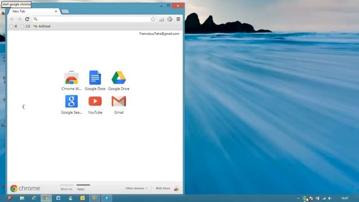Minimize the Chrome window
The image size is (359, 202).
[161, 6]
